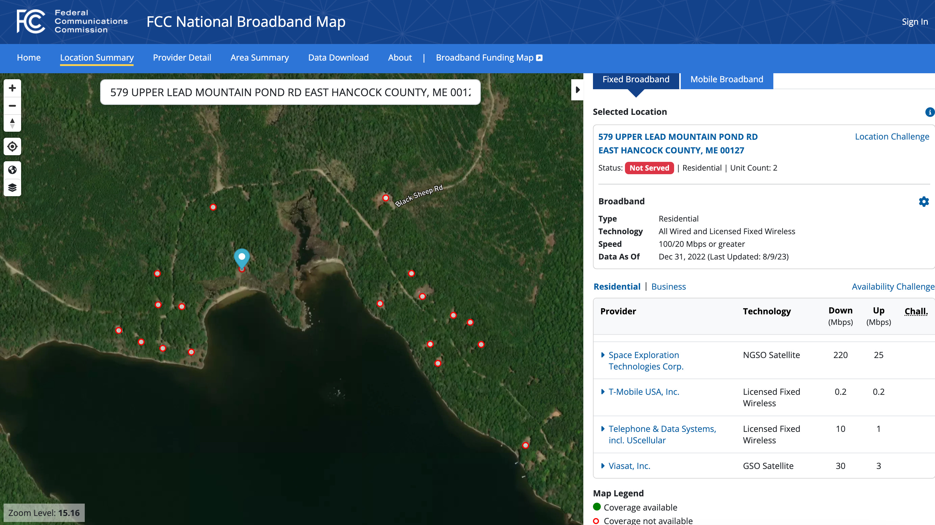Click the FCC National Broadband Map title
This screenshot has width=935, height=525.
[246, 22]
